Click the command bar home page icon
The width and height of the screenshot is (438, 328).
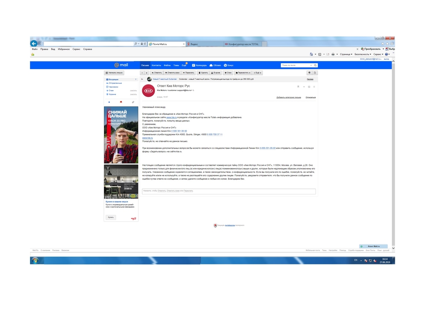pyautogui.click(x=311, y=54)
